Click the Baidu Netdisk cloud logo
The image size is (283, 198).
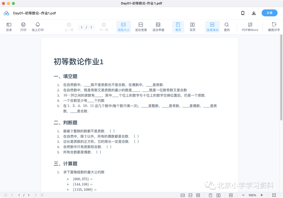point(6,13)
